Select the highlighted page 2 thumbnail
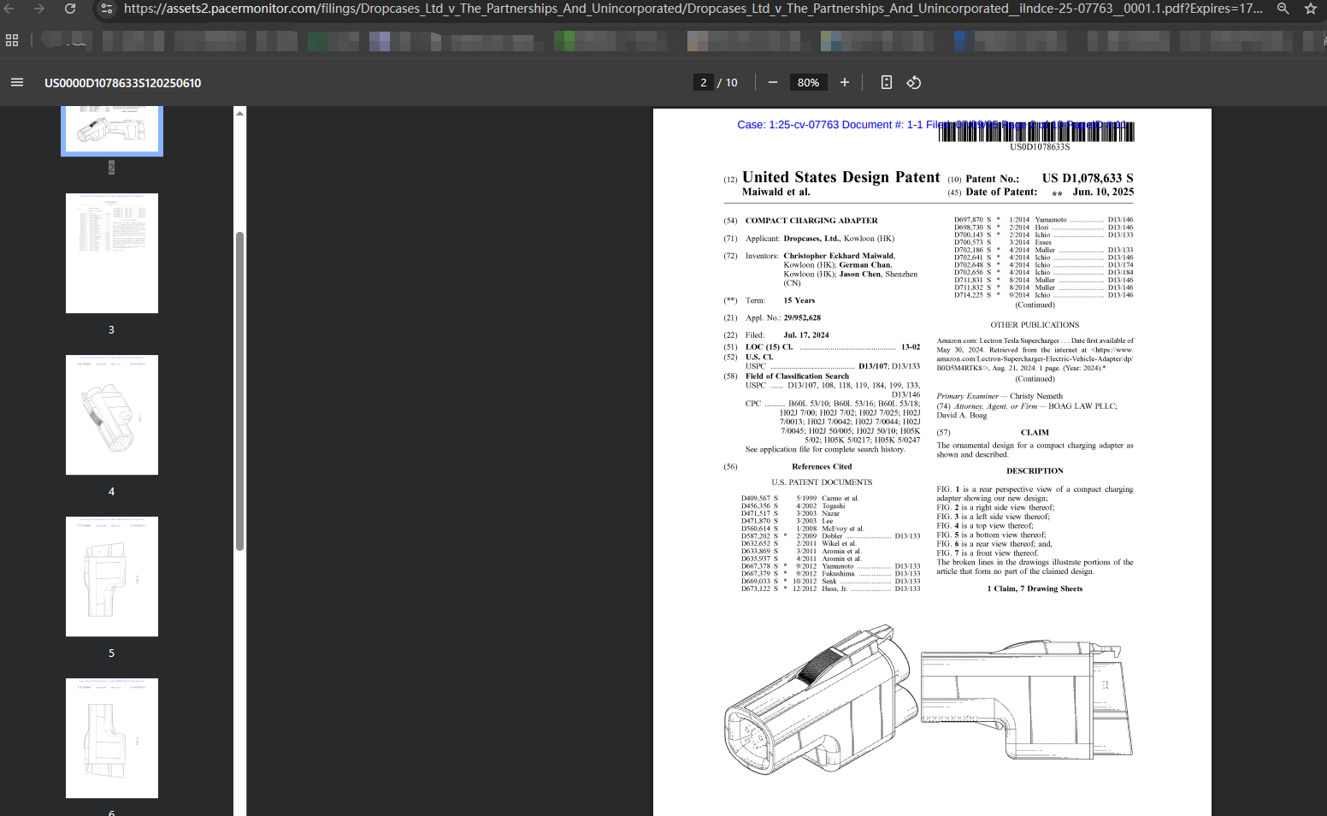This screenshot has width=1327, height=816. click(x=112, y=130)
